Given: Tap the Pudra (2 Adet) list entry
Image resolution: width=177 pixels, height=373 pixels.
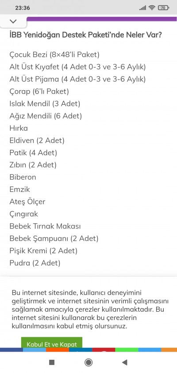Looking at the screenshot, I should click(x=35, y=263).
